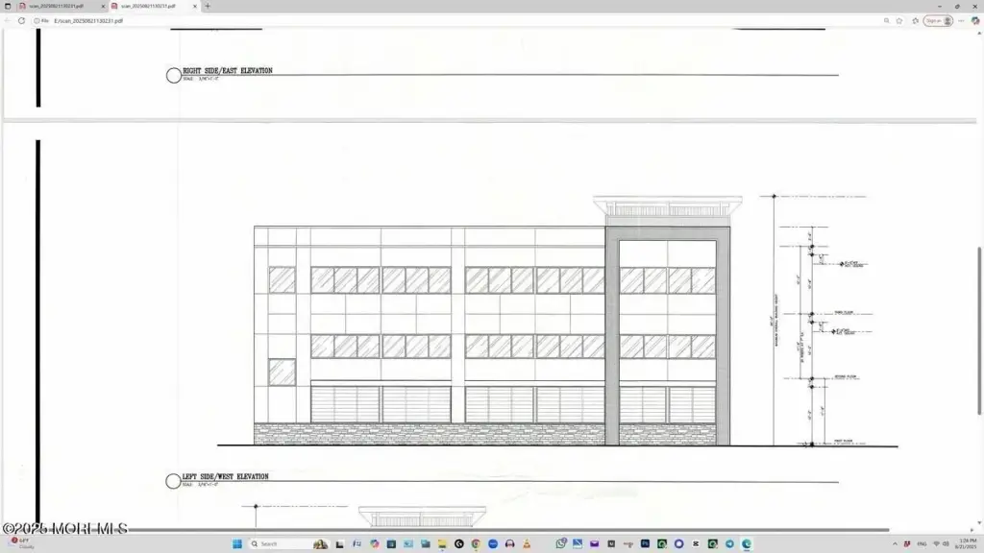Click the vertical scrollbar thumb

979,331
